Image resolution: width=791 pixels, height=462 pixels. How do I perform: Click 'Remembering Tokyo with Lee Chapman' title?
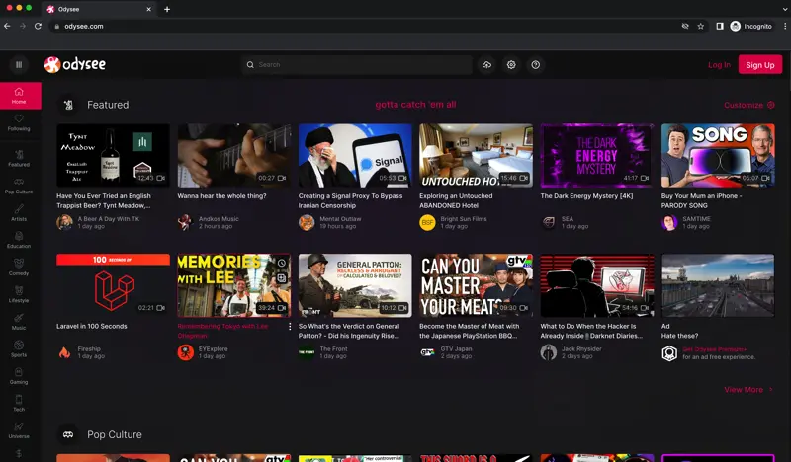click(x=222, y=331)
